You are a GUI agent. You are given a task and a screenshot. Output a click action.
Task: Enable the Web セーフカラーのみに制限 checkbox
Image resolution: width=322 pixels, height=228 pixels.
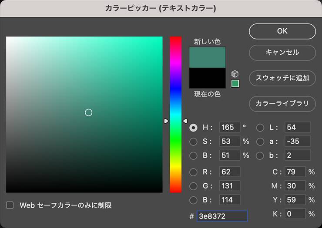(x=10, y=205)
